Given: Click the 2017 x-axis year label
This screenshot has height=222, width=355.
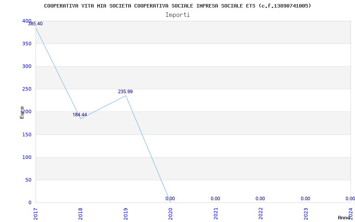Looking at the screenshot, I should click(x=35, y=214).
